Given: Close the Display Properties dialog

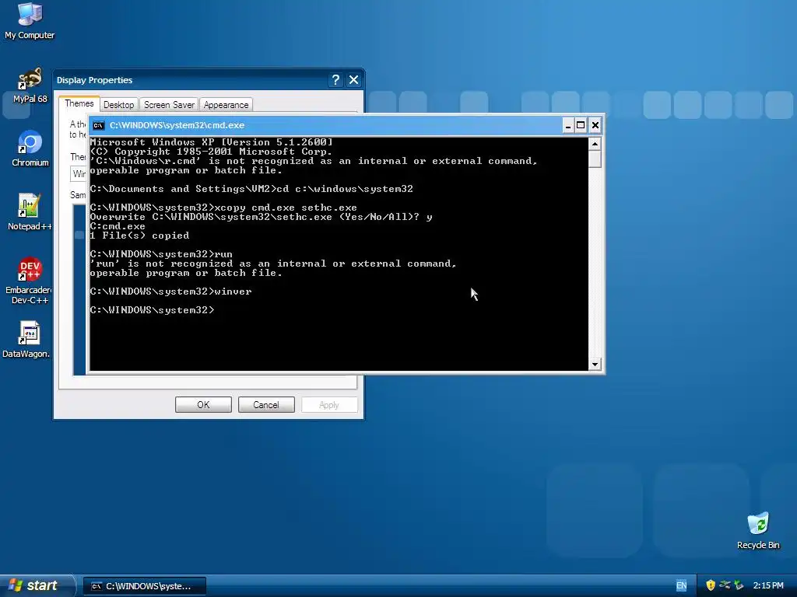Looking at the screenshot, I should [354, 80].
